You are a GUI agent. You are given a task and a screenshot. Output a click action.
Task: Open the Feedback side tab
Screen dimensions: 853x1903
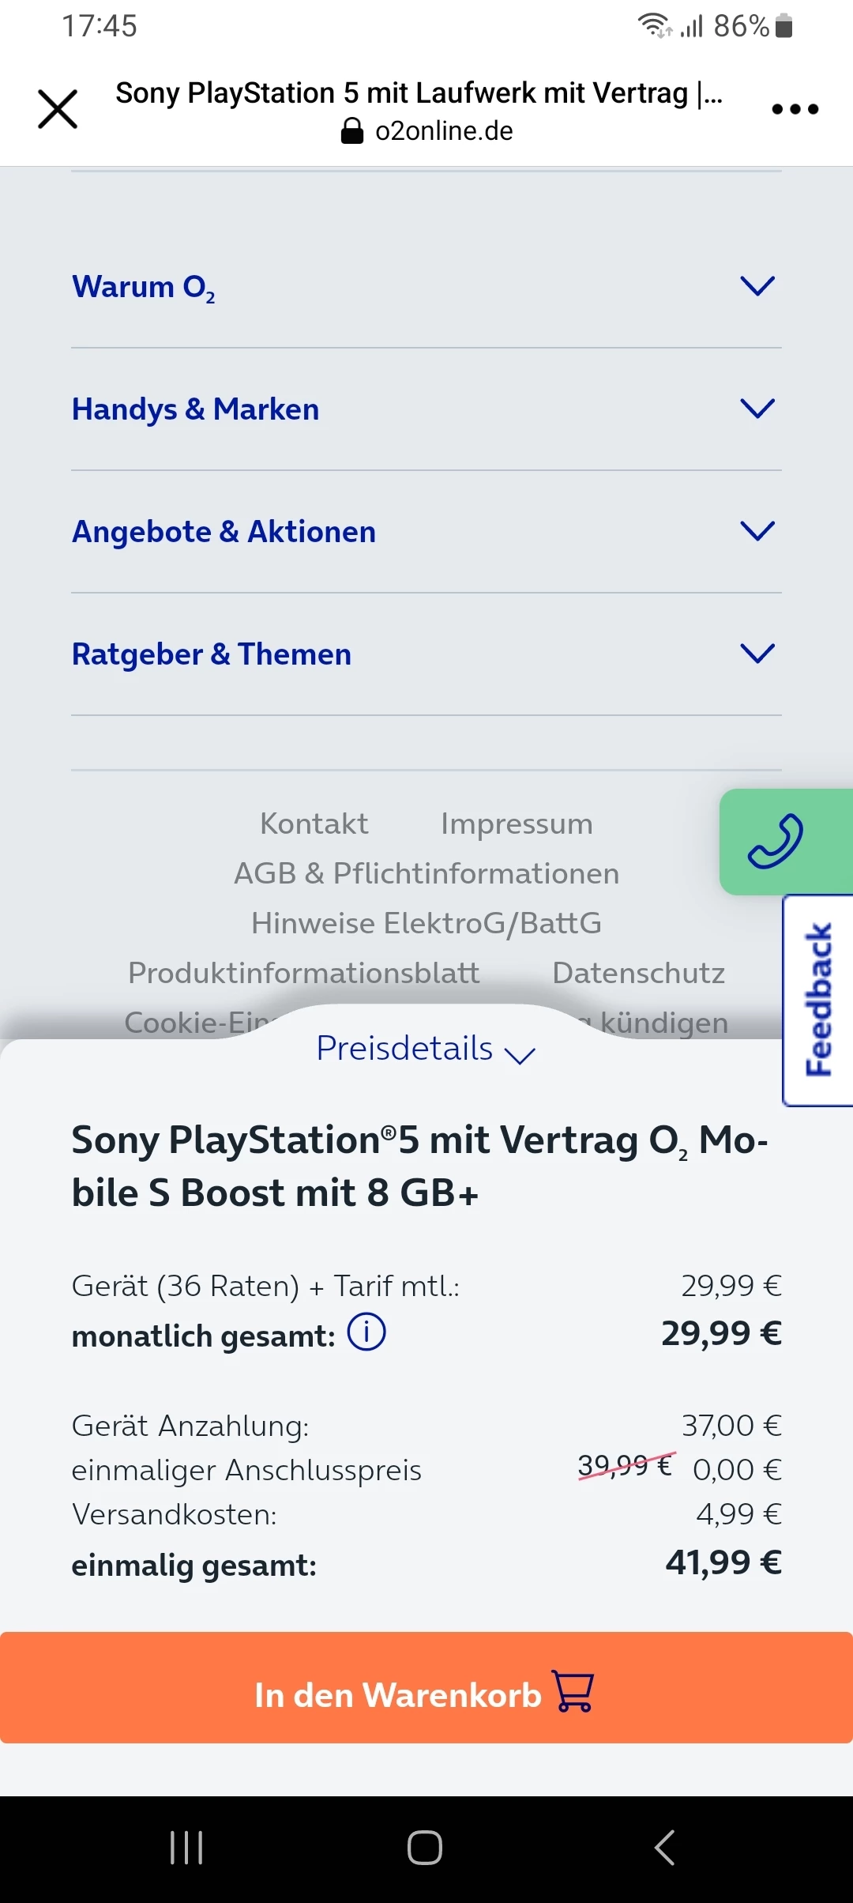[818, 1000]
